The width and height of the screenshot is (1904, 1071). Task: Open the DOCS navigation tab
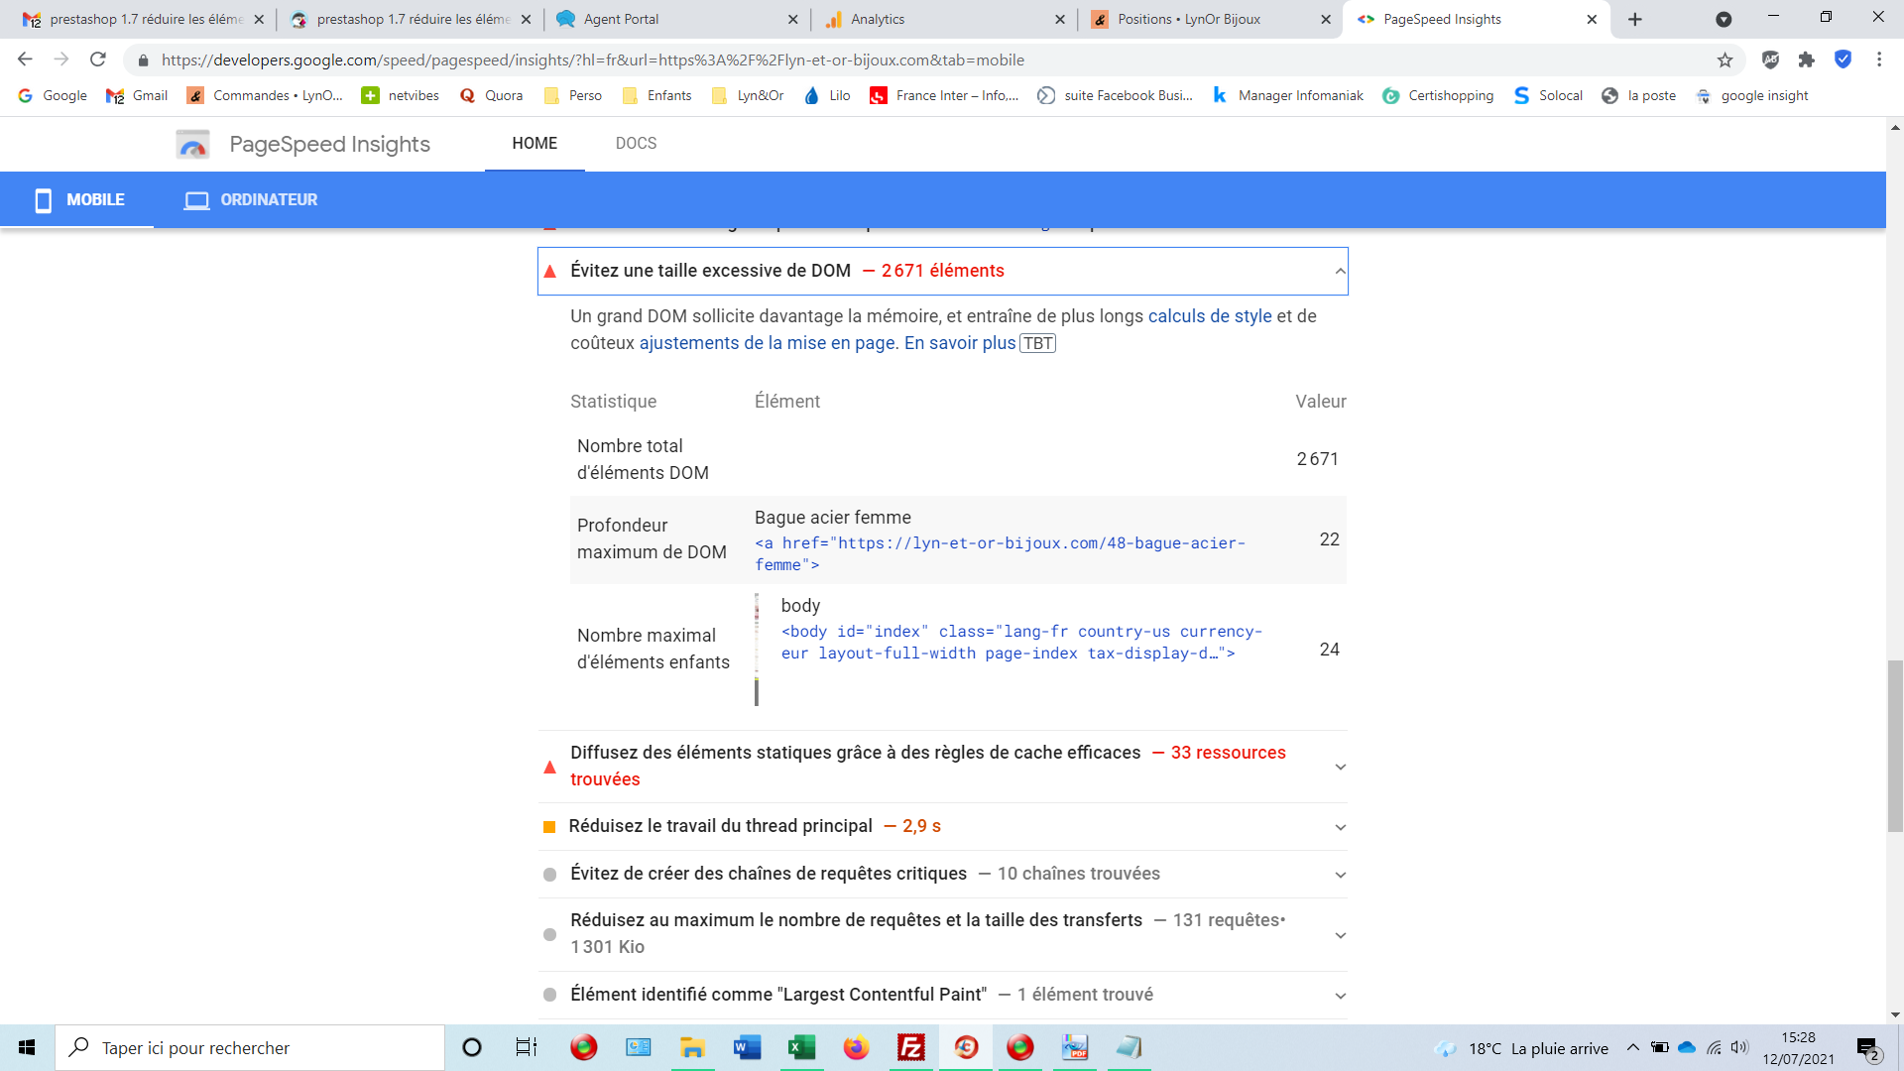pos(636,144)
